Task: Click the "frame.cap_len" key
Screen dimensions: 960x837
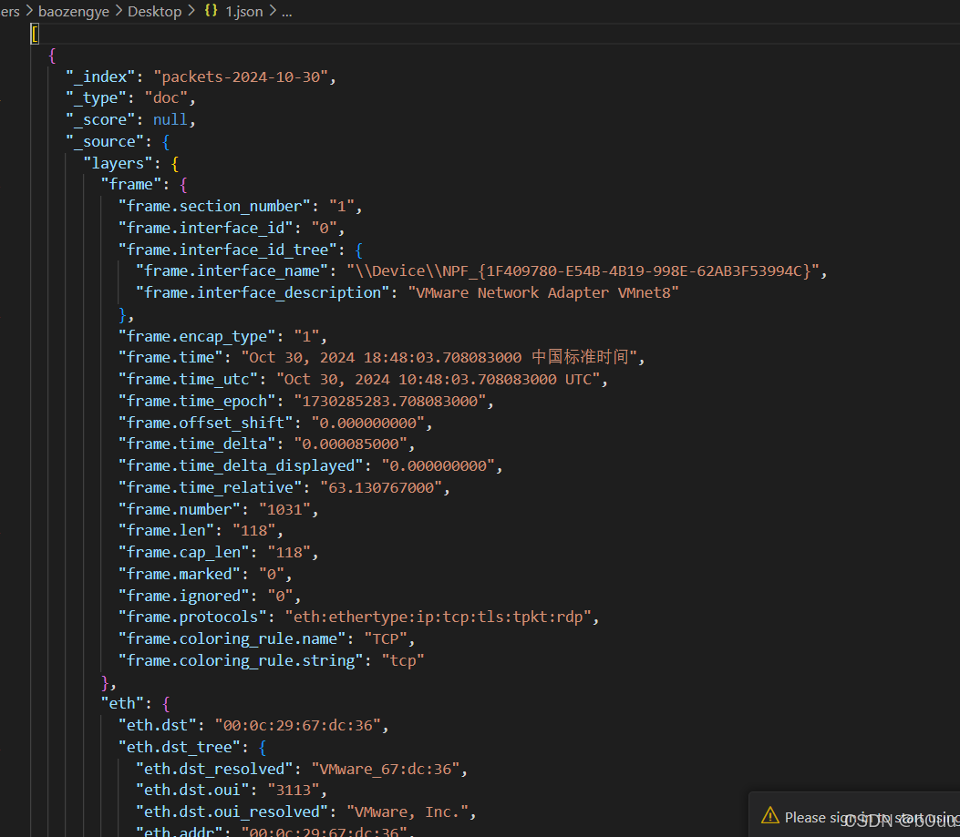Action: [x=183, y=553]
